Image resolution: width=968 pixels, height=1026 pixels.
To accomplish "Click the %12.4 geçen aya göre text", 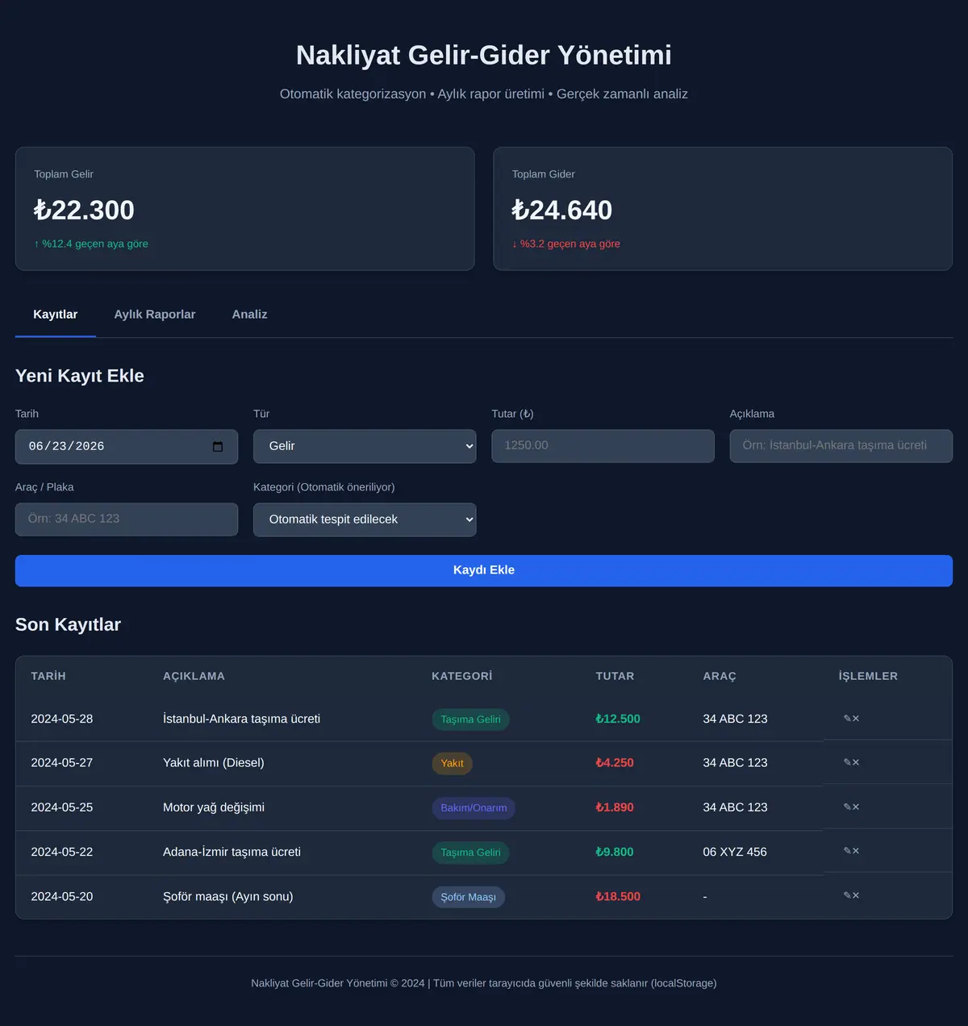I will click(x=91, y=244).
